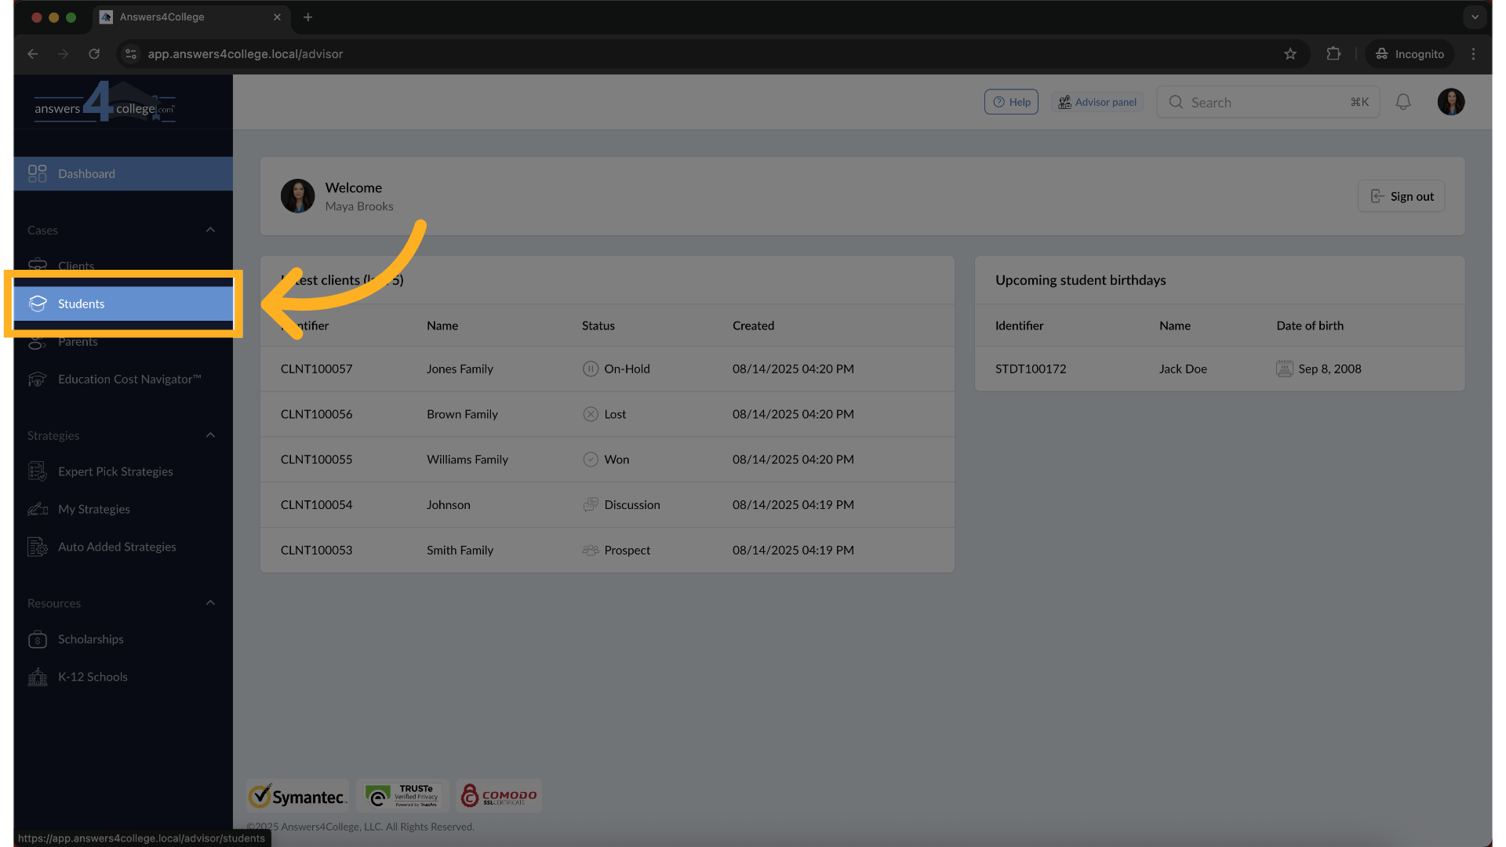
Task: Collapse the Strategies section chevron
Action: pyautogui.click(x=210, y=435)
